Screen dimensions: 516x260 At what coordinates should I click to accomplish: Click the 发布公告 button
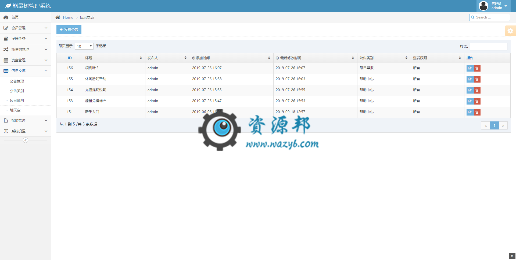click(x=69, y=29)
